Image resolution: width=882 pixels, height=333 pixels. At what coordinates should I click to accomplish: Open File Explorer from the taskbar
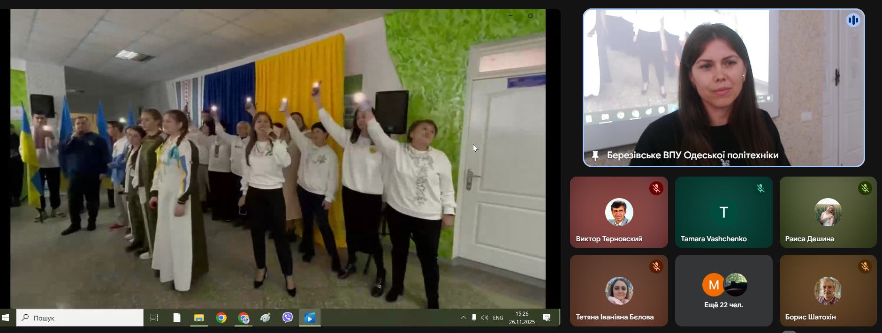pos(199,318)
